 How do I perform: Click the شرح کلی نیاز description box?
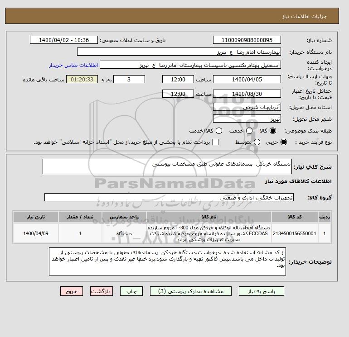pos(167,166)
